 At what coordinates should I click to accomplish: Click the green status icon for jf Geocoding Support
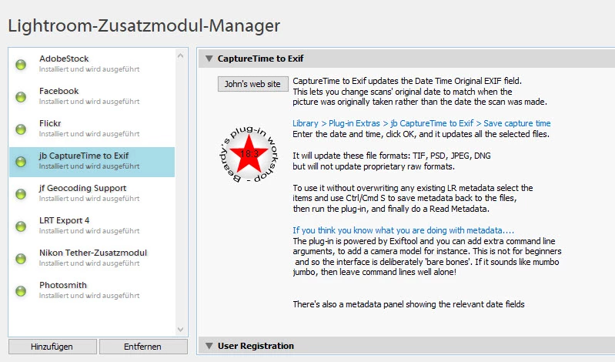21,194
